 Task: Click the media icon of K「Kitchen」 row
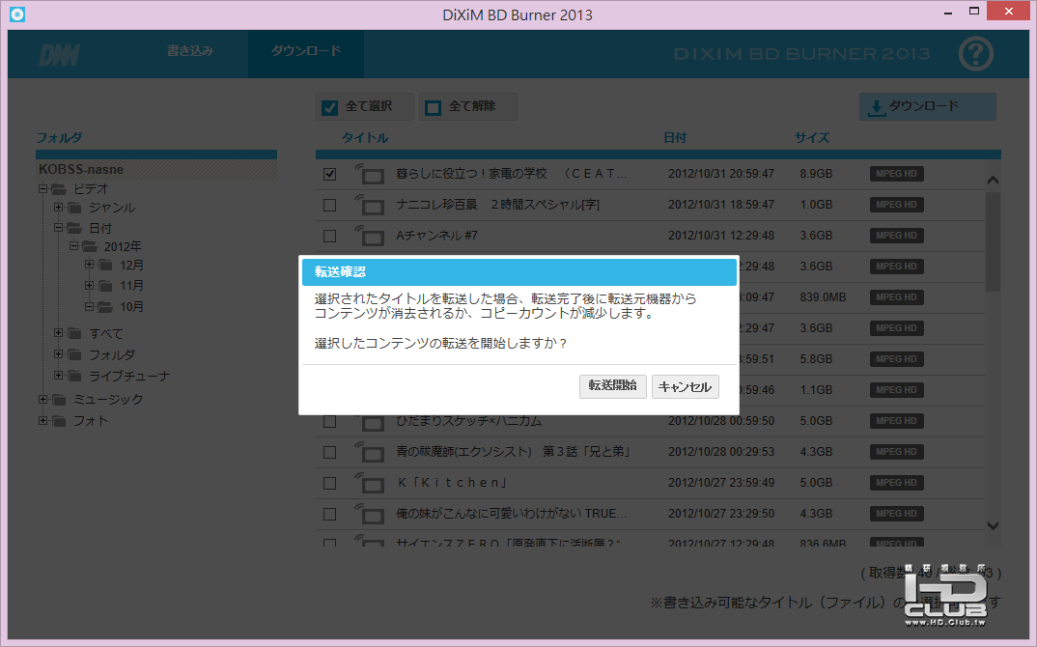(x=369, y=483)
